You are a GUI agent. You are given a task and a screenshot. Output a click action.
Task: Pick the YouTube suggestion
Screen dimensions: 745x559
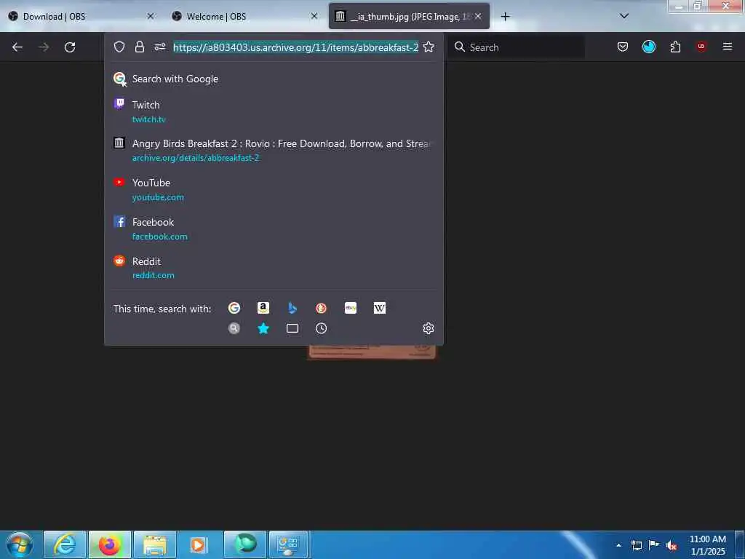[x=274, y=189]
